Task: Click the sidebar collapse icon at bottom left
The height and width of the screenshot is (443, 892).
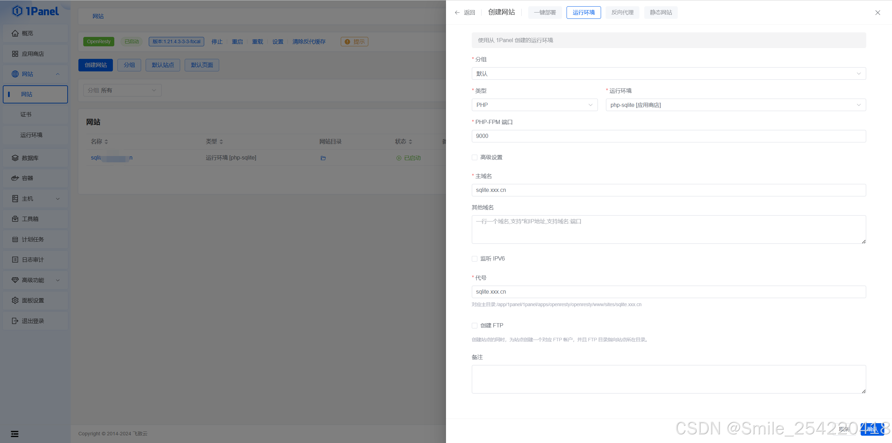Action: click(x=15, y=434)
